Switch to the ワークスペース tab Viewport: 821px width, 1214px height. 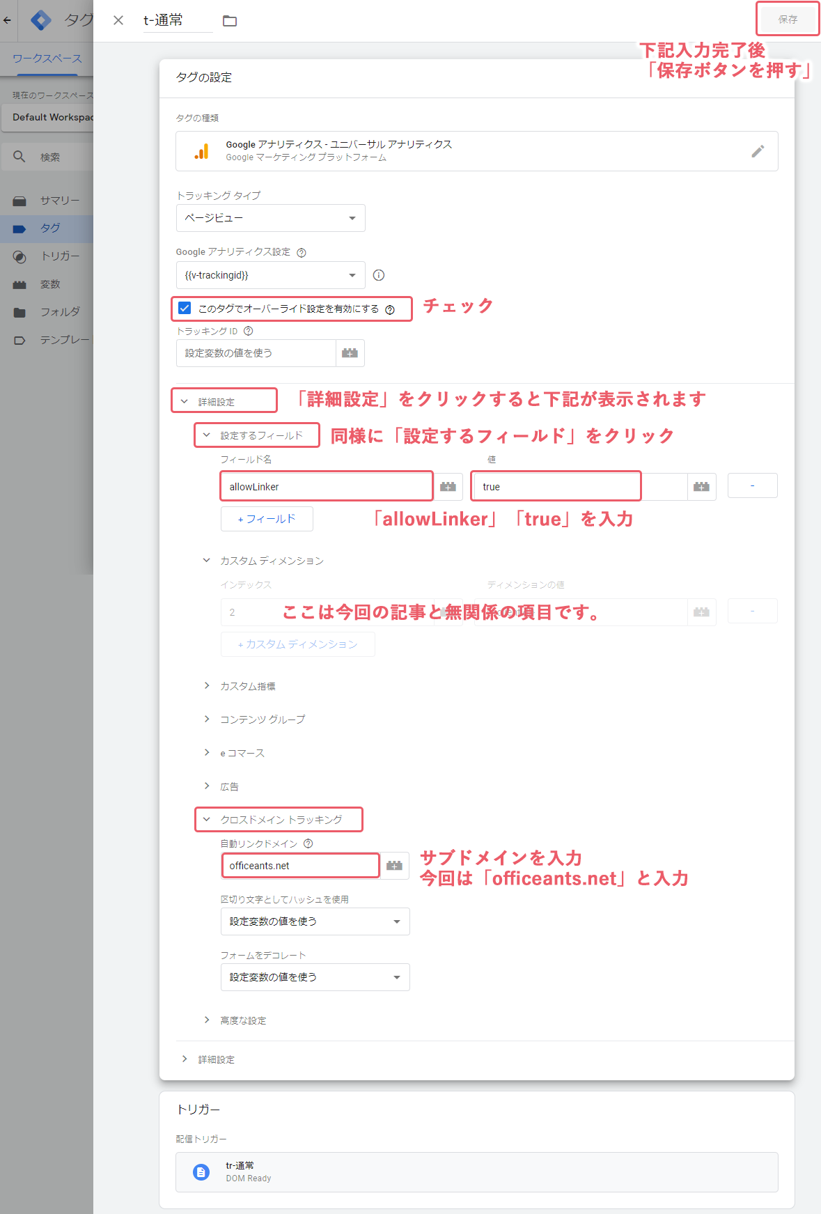(x=47, y=59)
